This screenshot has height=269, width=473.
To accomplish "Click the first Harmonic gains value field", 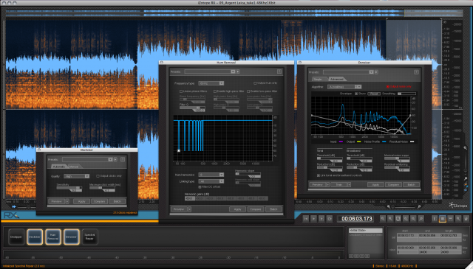I will click(x=189, y=198).
